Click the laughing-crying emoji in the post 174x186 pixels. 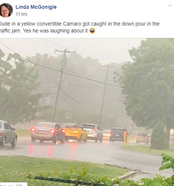point(92,31)
